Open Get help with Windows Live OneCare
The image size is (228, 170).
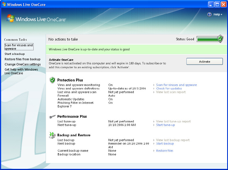pyautogui.click(x=21, y=71)
